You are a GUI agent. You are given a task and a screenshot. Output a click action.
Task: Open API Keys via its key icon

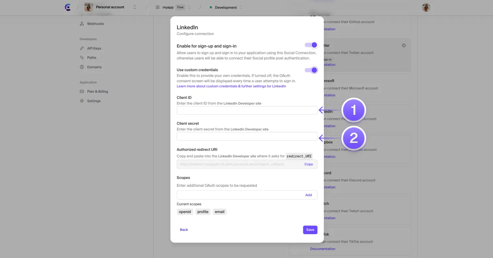82,48
